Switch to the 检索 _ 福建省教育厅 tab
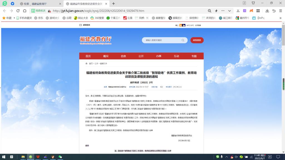 41,4
